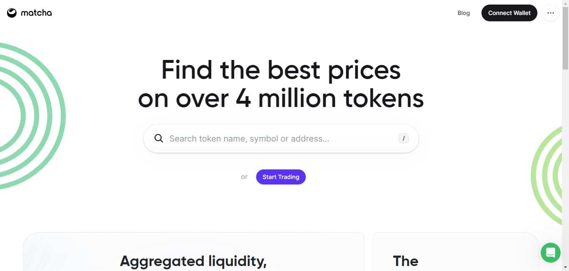
Task: Click the 'The' card heading
Action: [405, 261]
